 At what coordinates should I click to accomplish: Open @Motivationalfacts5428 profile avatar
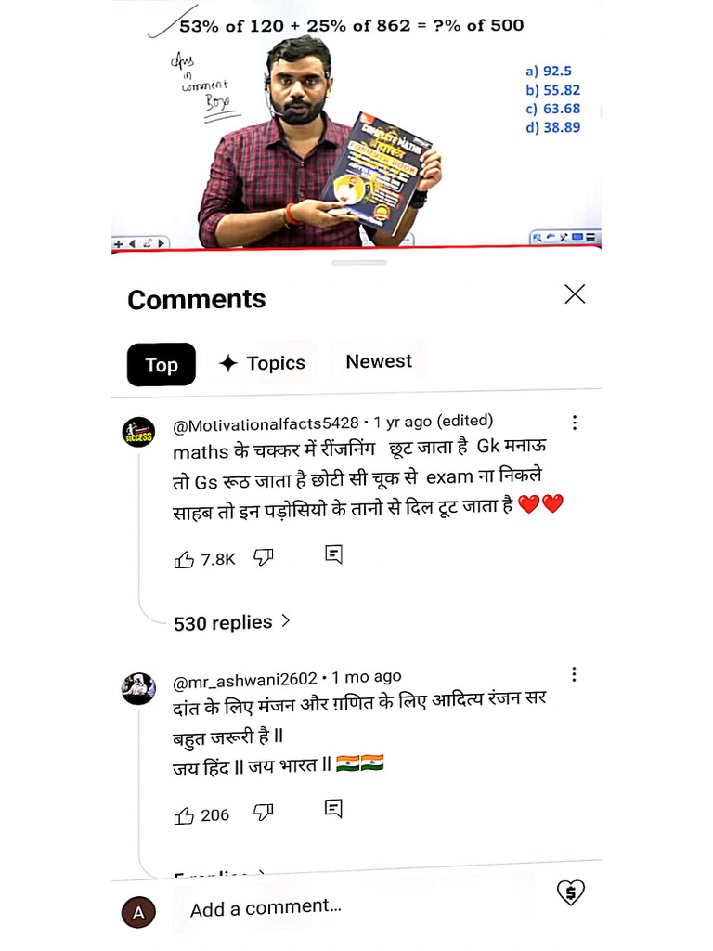[138, 432]
